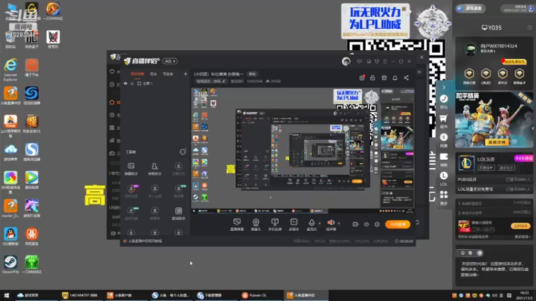Screen dimensions: 536x301
Task: Add a camera source via 摄像头 icon
Action: pyautogui.click(x=256, y=225)
